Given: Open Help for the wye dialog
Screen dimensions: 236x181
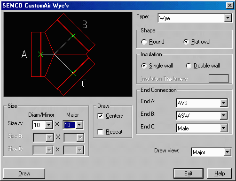Looking at the screenshot, I should click(220, 173).
